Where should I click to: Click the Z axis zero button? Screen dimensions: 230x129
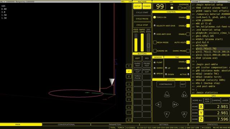tap(201, 119)
